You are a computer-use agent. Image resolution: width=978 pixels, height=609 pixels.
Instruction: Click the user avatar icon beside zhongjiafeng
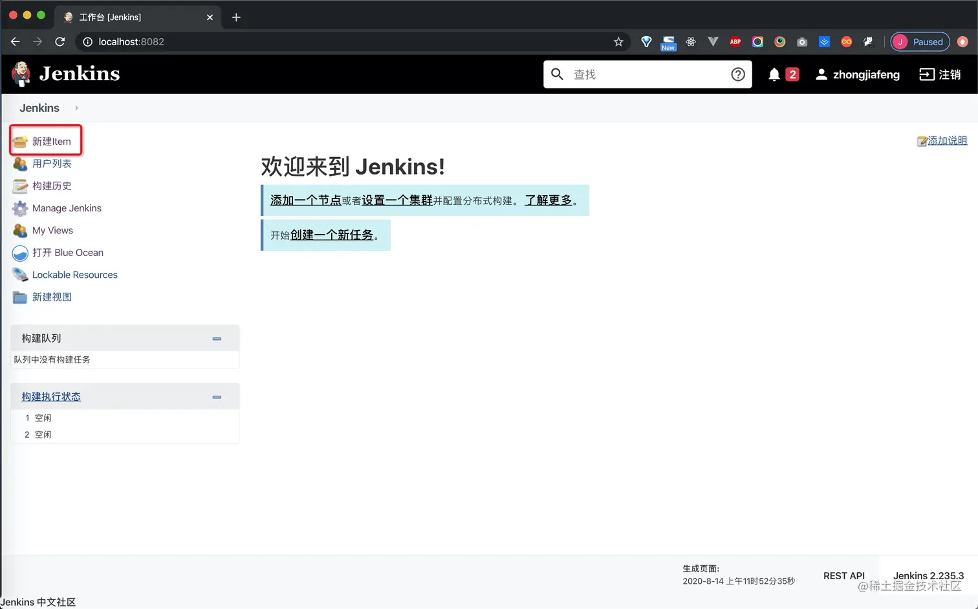(x=821, y=74)
